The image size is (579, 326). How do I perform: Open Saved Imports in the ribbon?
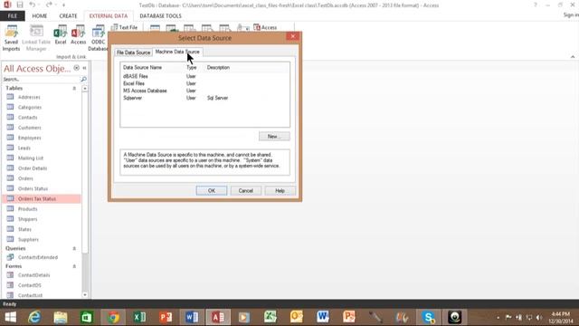11,38
